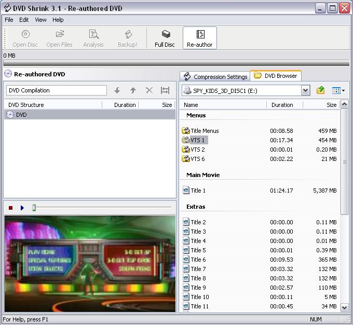Switch to DVD Browser tab
This screenshot has height=325, width=353.
[276, 76]
